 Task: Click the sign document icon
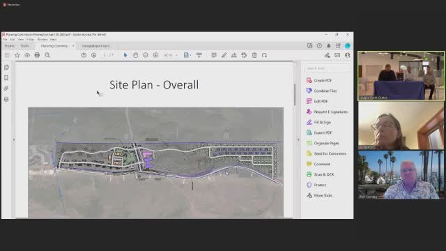(234, 55)
